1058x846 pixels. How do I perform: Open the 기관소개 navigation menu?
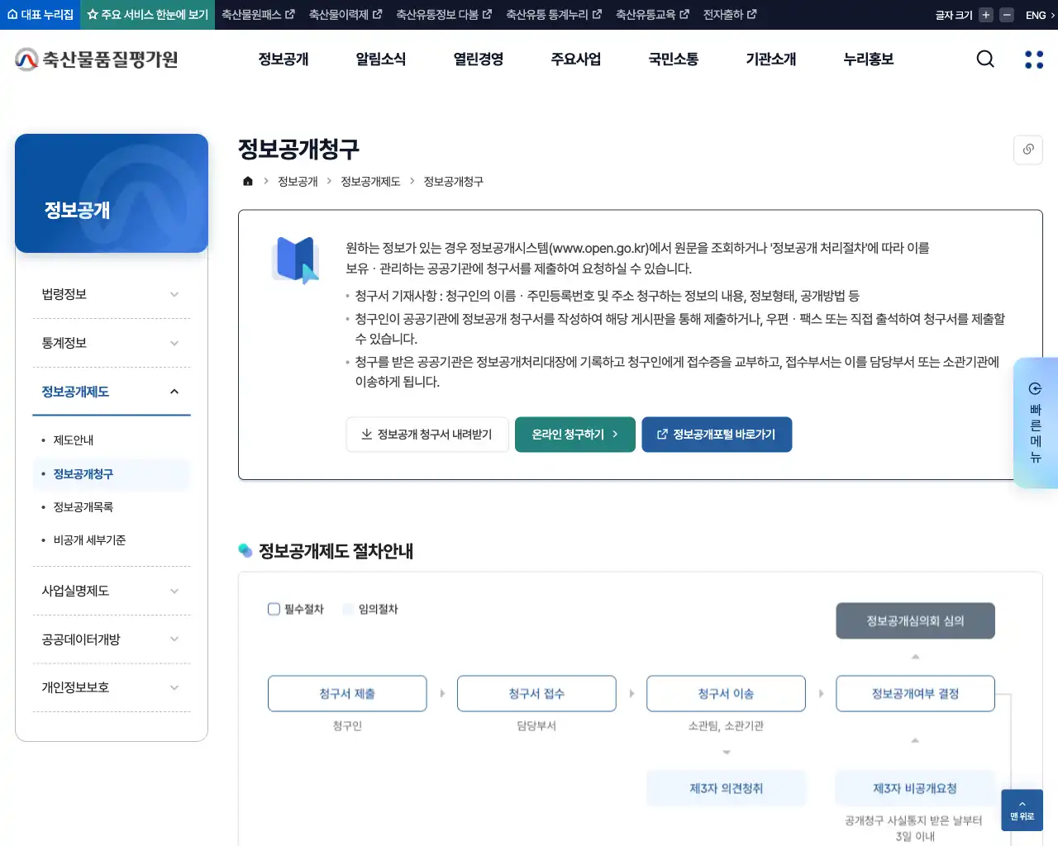pos(770,59)
